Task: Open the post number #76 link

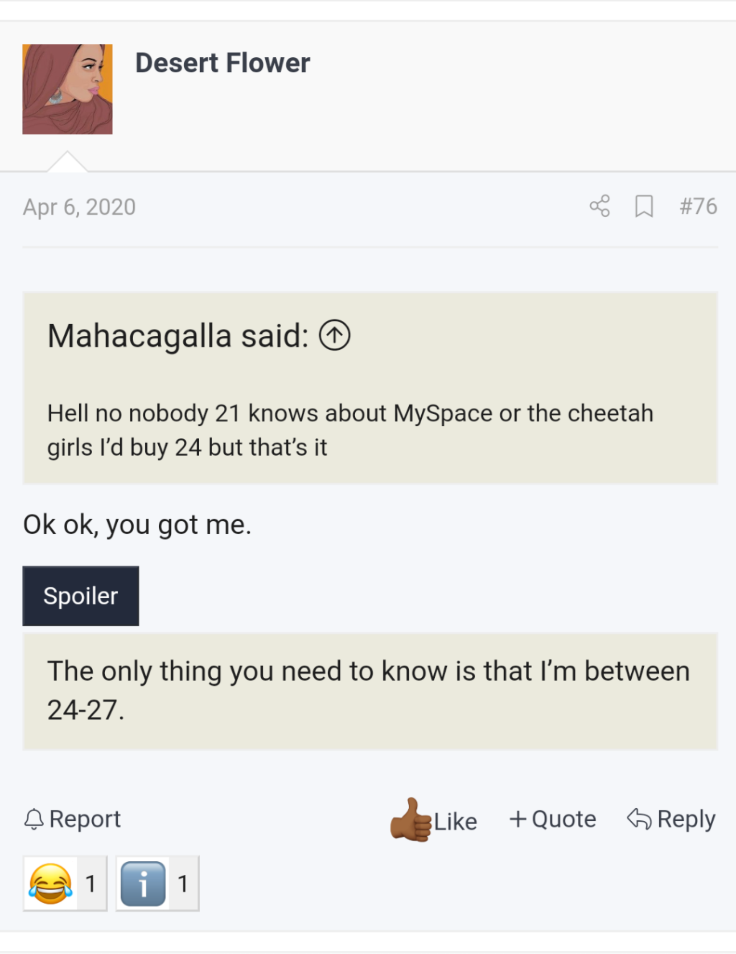Action: click(x=698, y=206)
